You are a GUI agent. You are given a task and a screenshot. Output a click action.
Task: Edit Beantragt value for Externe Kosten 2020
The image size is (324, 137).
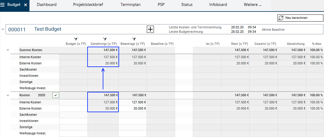click(132, 108)
